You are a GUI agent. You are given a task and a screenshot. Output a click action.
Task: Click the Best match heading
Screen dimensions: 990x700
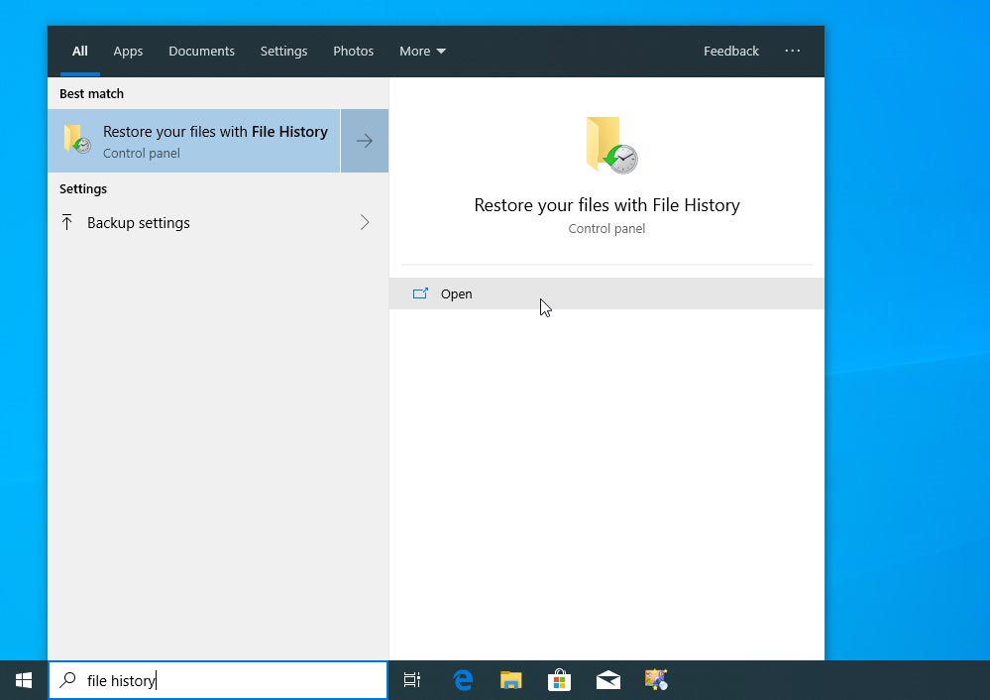coord(91,93)
